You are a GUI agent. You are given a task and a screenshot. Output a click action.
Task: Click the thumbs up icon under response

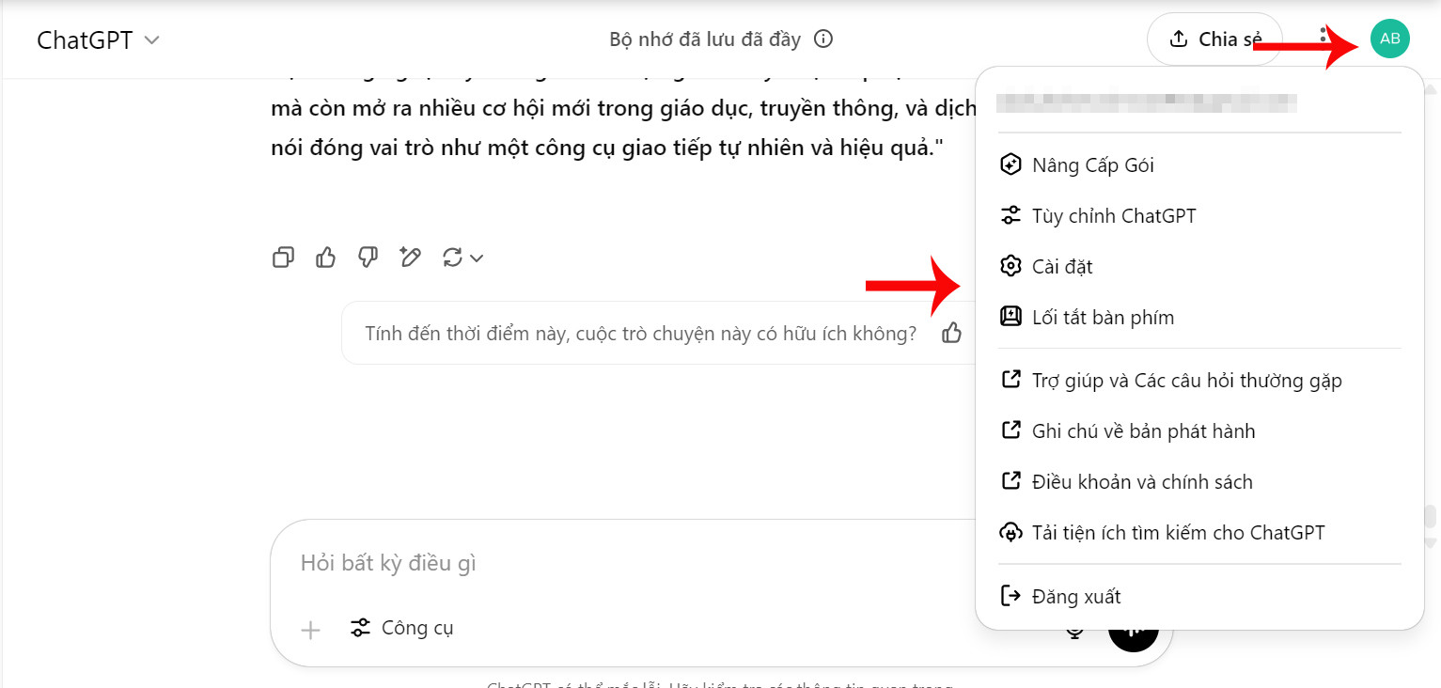(325, 258)
